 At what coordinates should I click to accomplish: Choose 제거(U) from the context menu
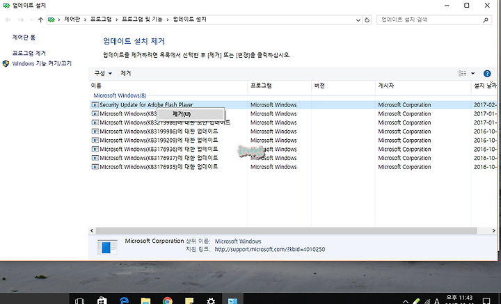(x=191, y=114)
